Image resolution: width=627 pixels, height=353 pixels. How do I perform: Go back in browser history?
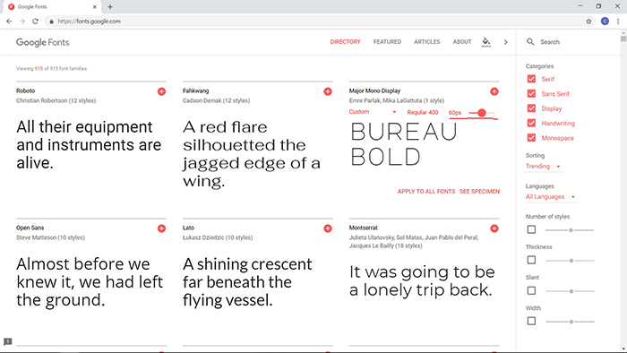pyautogui.click(x=9, y=22)
